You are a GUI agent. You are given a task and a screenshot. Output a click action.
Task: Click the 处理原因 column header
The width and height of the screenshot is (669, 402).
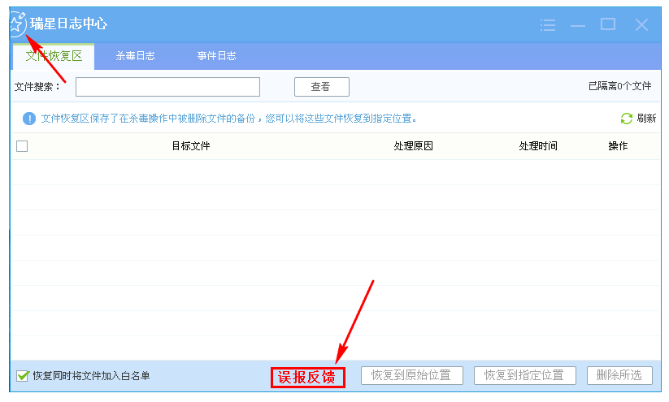414,146
